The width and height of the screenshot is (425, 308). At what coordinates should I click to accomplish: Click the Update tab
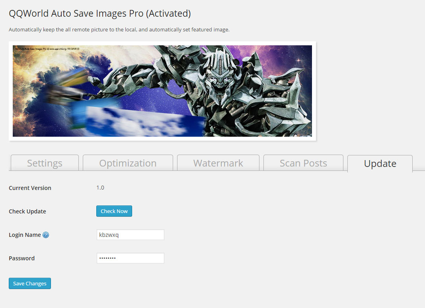click(x=380, y=163)
